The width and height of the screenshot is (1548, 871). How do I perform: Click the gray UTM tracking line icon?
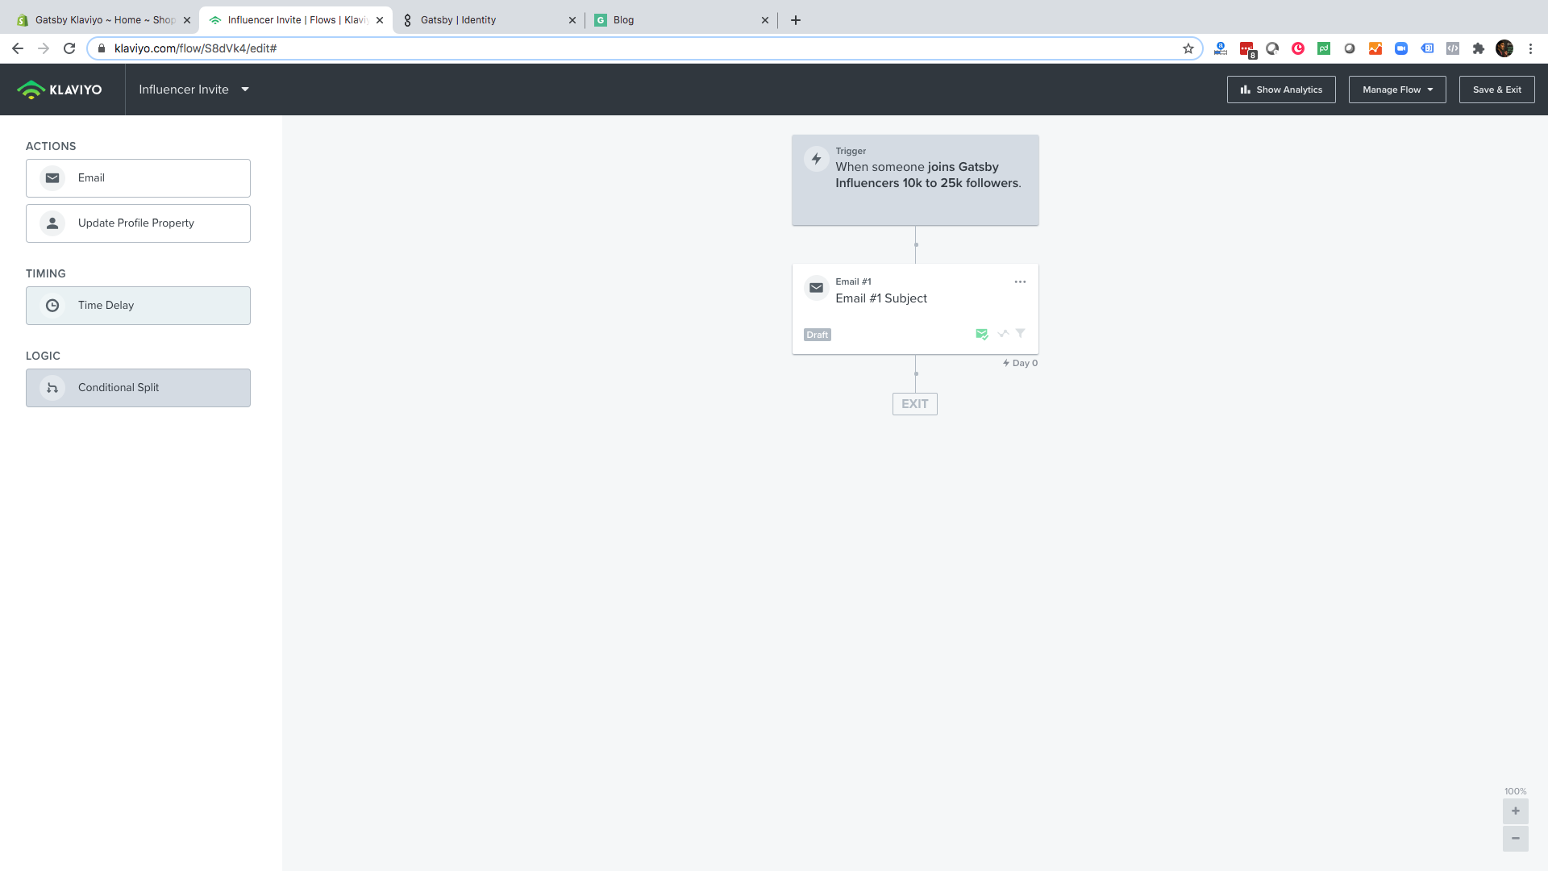click(1002, 333)
